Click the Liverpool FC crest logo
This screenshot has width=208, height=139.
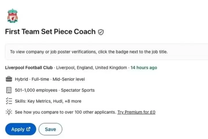[12, 15]
